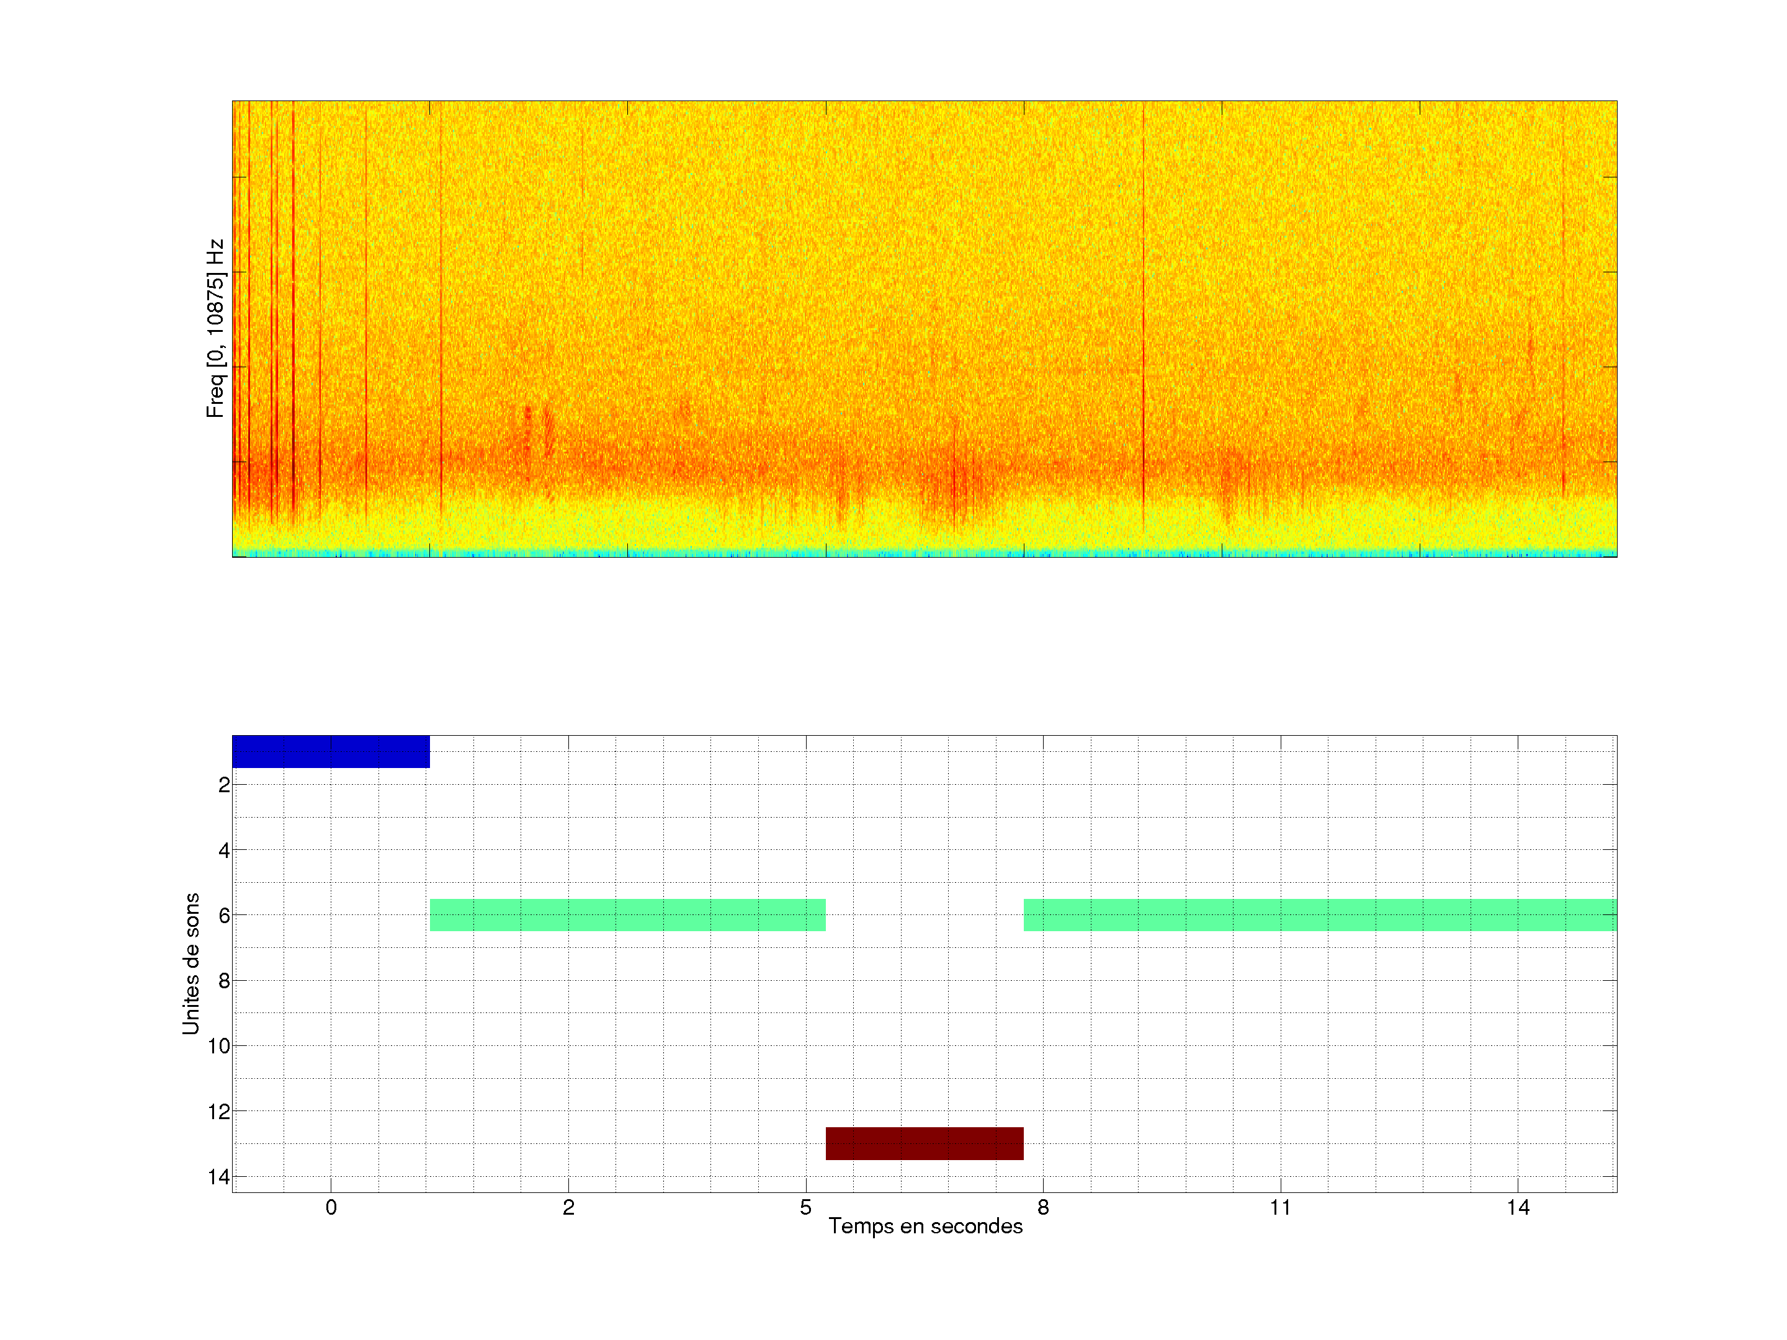Screen dimensions: 1787x1340
Task: Click x-axis tick label 0
Action: [331, 1207]
